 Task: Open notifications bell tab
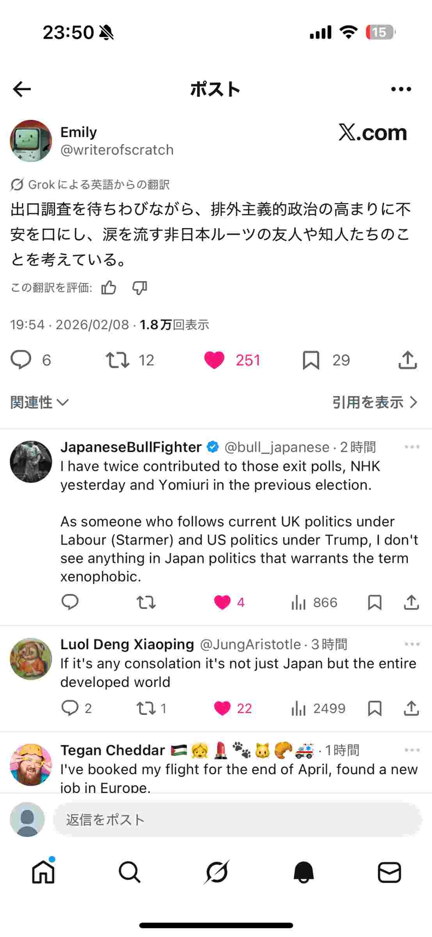pyautogui.click(x=303, y=872)
